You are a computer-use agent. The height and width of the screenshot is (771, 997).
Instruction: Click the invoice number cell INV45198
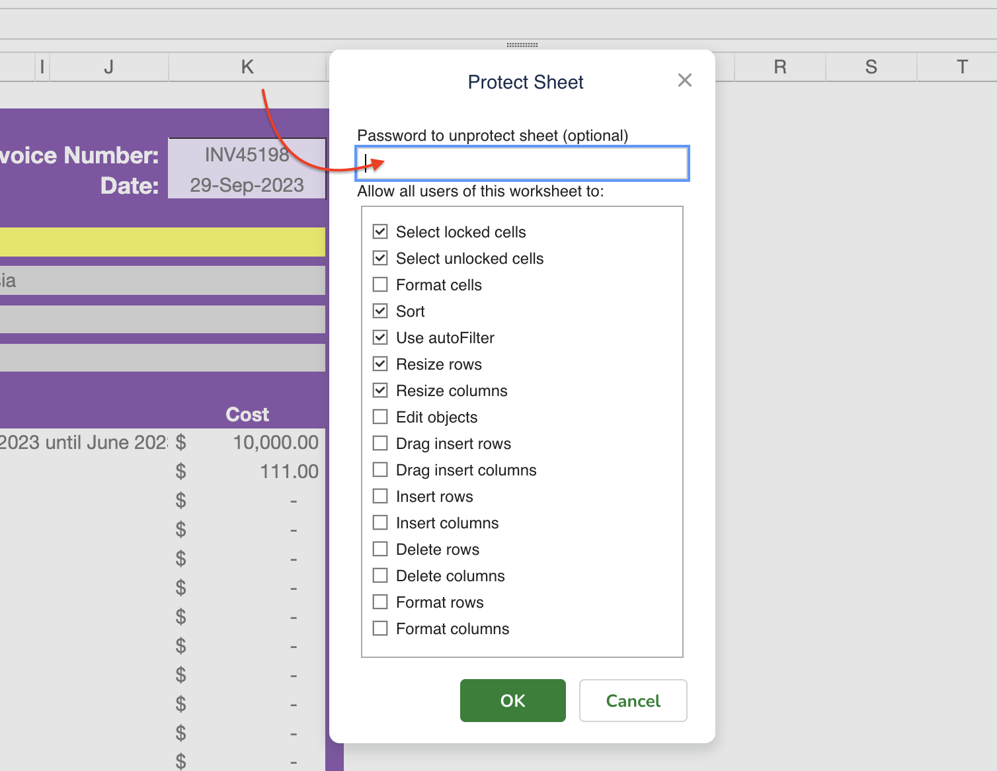point(247,155)
